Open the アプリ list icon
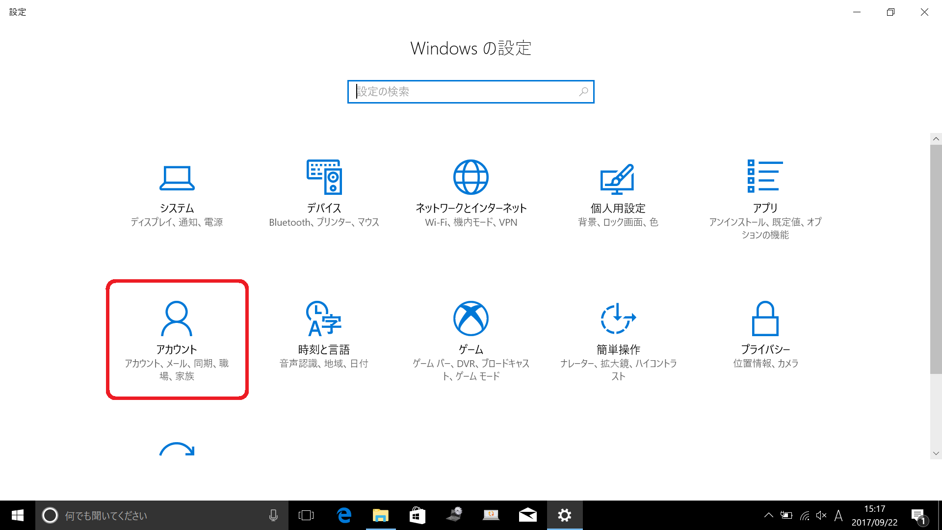The image size is (942, 530). [x=765, y=176]
